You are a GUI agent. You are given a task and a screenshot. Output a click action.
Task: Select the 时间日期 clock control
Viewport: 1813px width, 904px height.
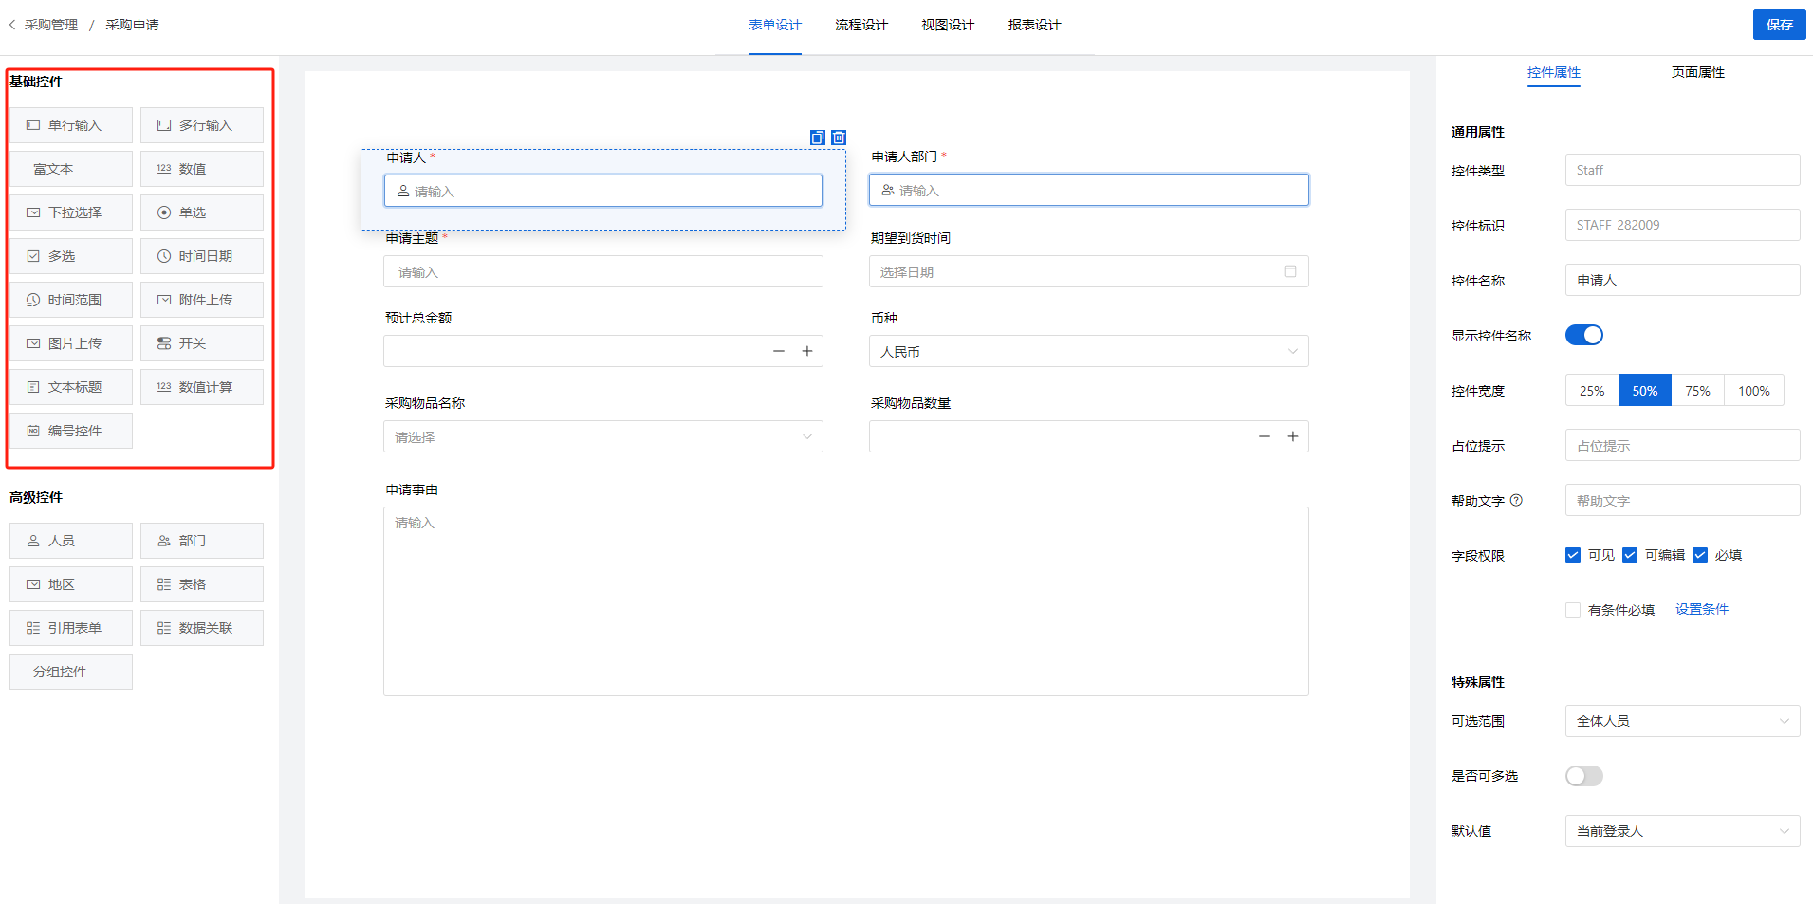pyautogui.click(x=202, y=256)
